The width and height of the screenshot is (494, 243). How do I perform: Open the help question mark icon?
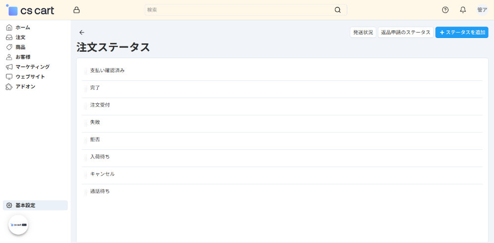click(445, 10)
